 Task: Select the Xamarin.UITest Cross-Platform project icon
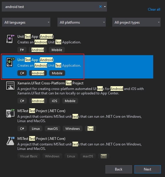click(10, 86)
